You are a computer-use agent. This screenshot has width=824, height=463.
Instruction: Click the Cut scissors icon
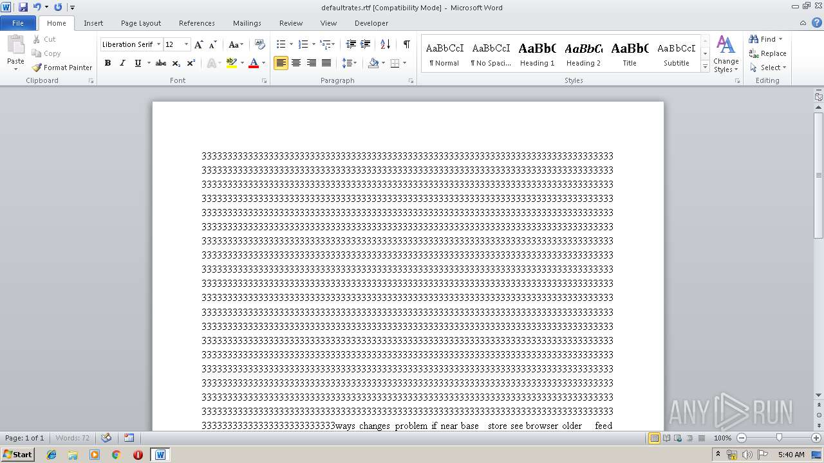[x=37, y=39]
